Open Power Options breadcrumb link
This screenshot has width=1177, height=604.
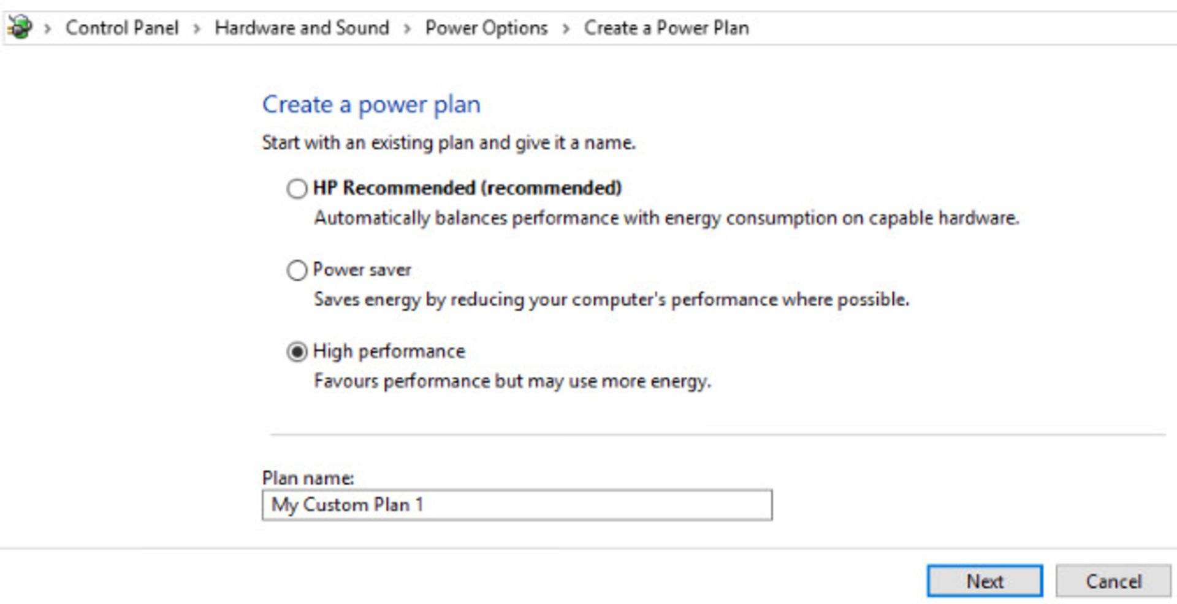486,28
